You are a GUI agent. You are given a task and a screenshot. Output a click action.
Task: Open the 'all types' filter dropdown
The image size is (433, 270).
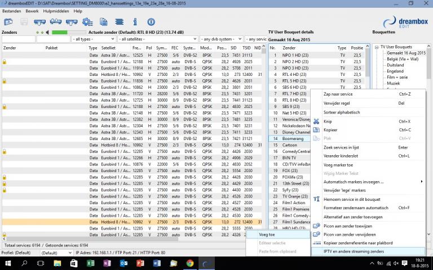92,39
